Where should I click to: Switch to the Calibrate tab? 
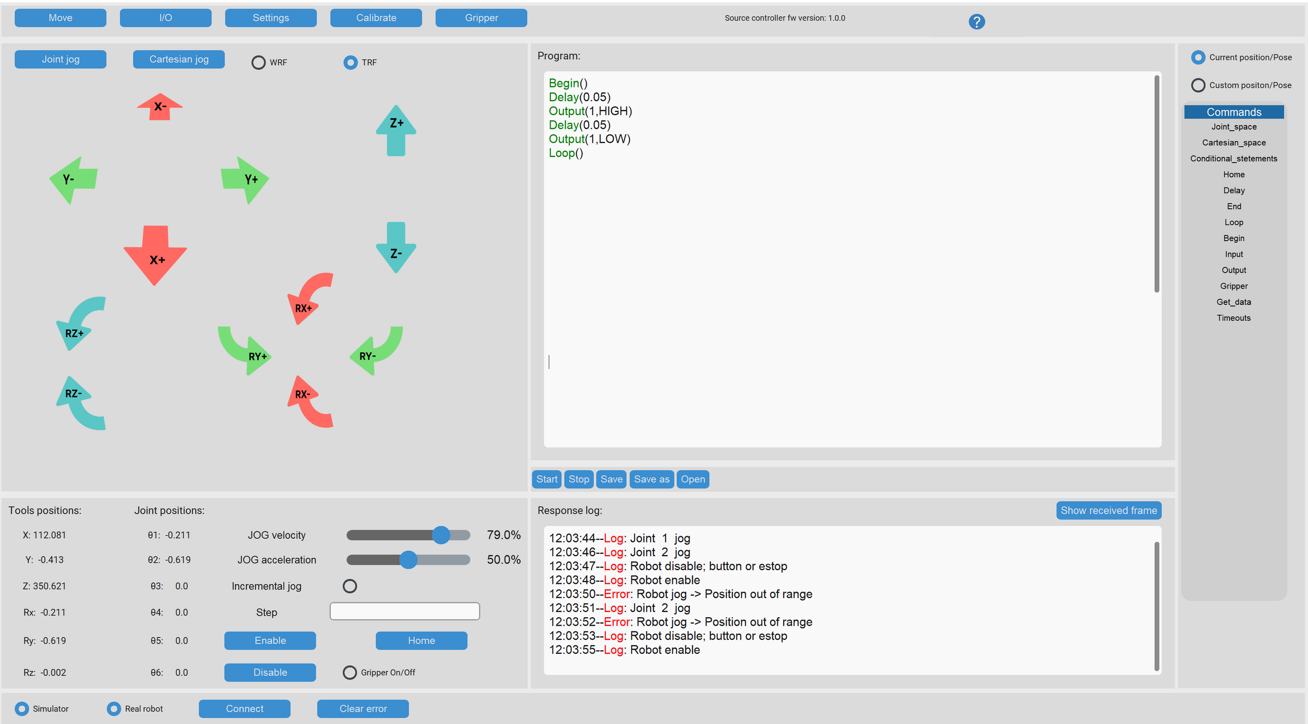(376, 18)
